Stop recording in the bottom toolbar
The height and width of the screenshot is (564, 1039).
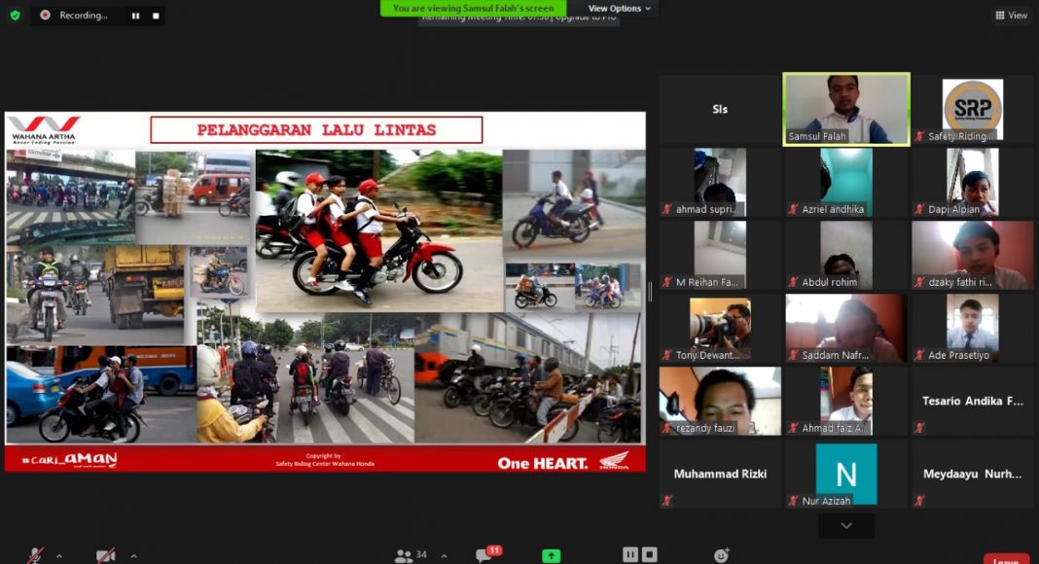650,554
